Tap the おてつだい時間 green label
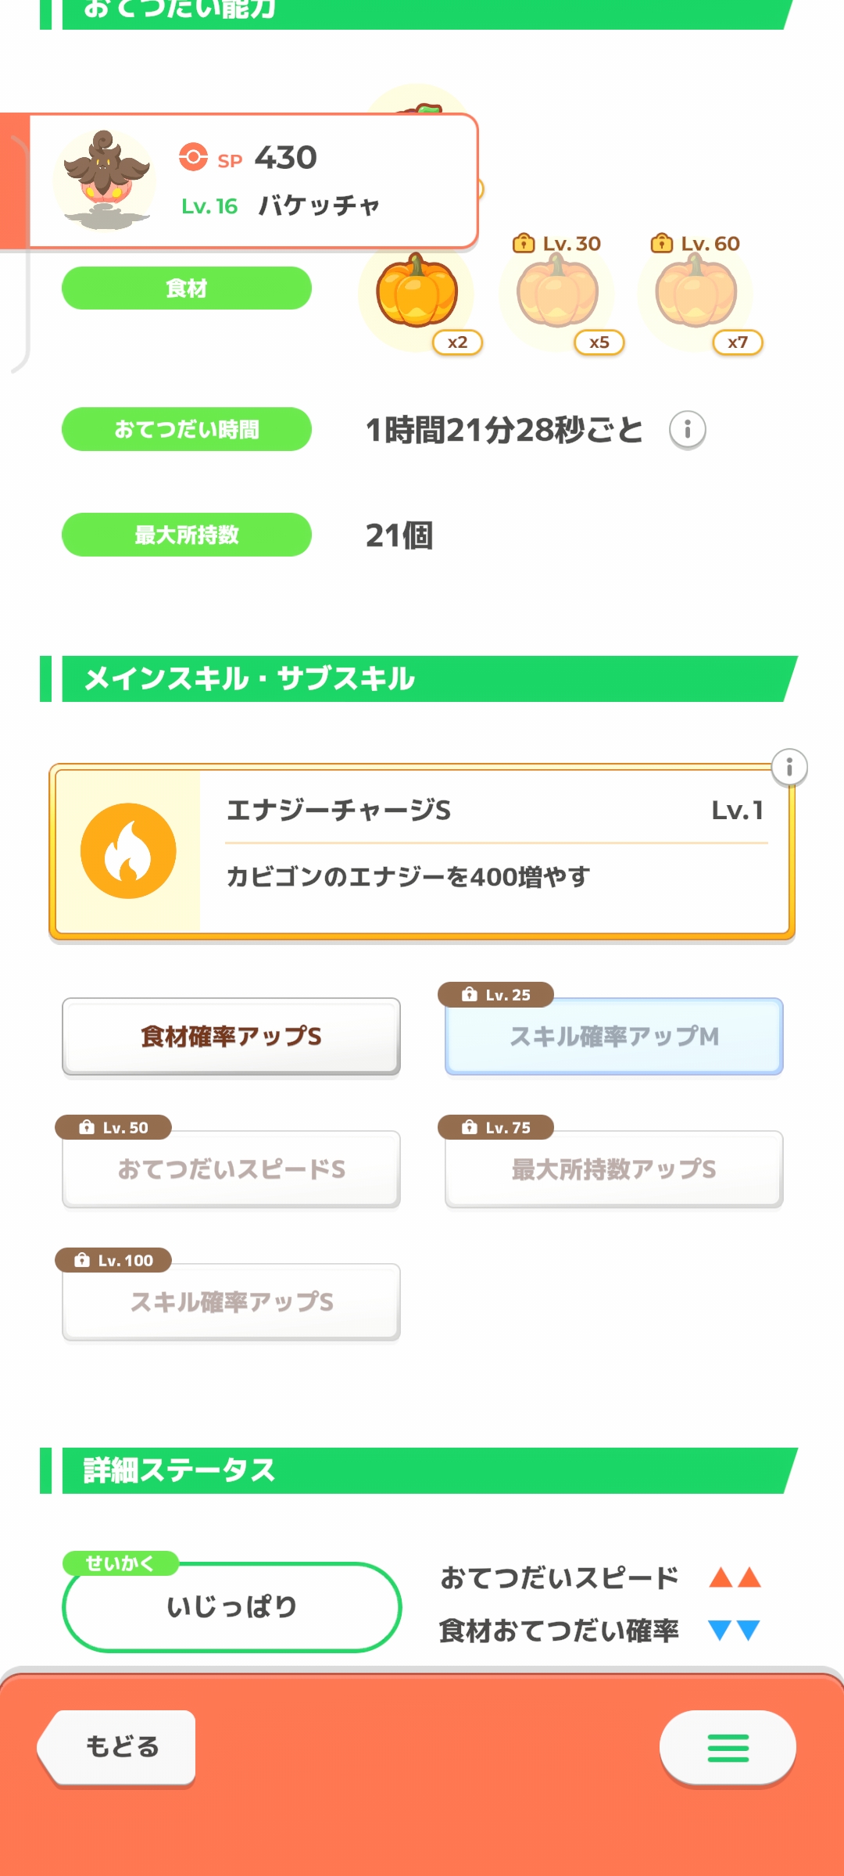This screenshot has height=1876, width=844. coord(187,429)
